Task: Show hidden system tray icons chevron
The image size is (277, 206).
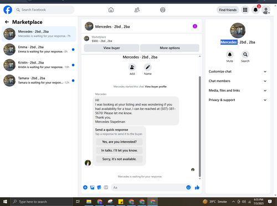Action: pos(233,202)
